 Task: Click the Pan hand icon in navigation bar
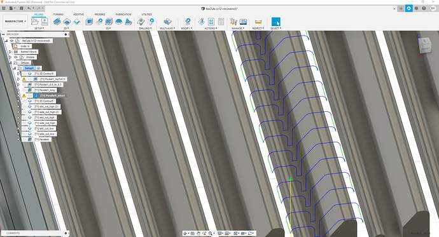(x=199, y=233)
